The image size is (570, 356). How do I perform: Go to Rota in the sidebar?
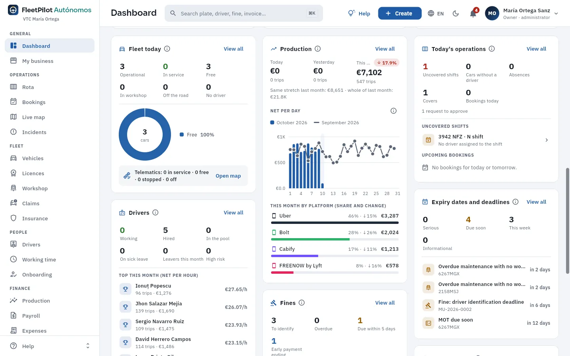point(50,87)
